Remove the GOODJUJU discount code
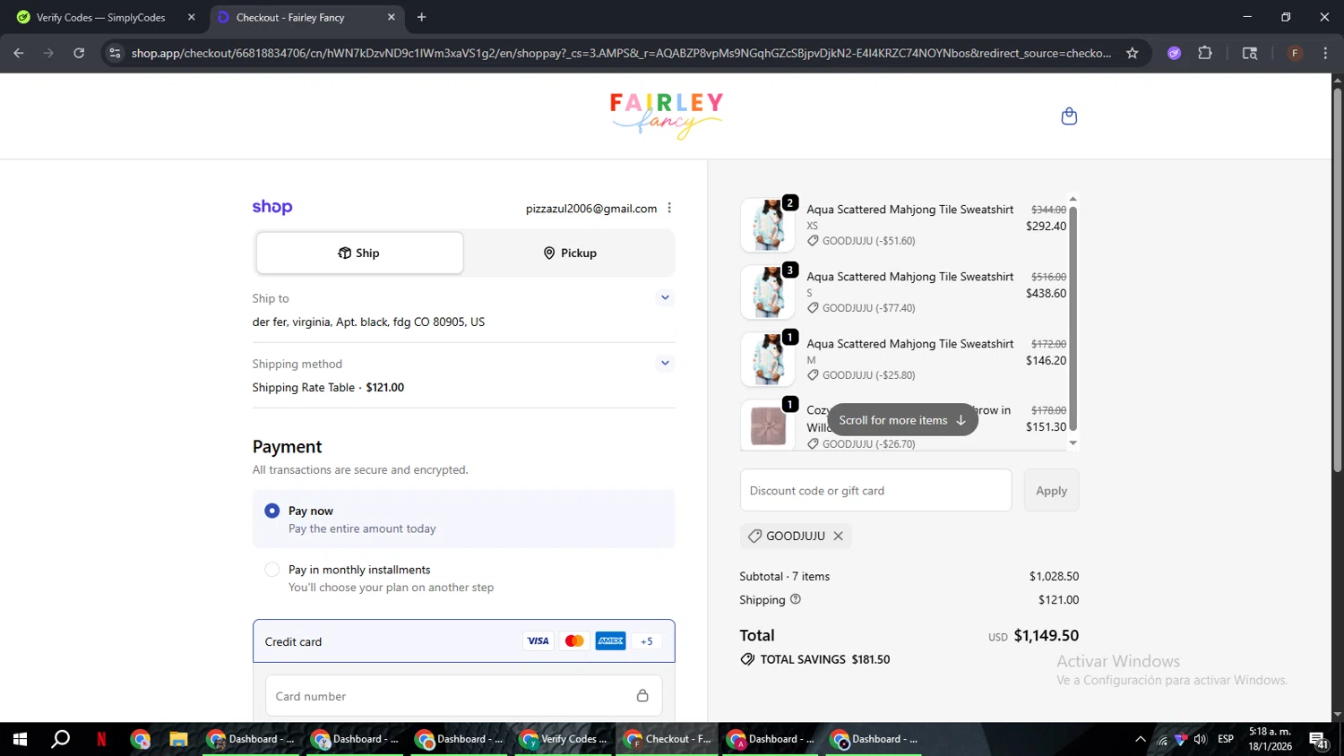This screenshot has height=756, width=1344. click(839, 536)
